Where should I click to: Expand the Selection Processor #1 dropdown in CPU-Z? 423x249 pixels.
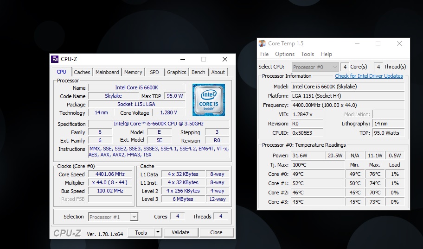pyautogui.click(x=113, y=217)
